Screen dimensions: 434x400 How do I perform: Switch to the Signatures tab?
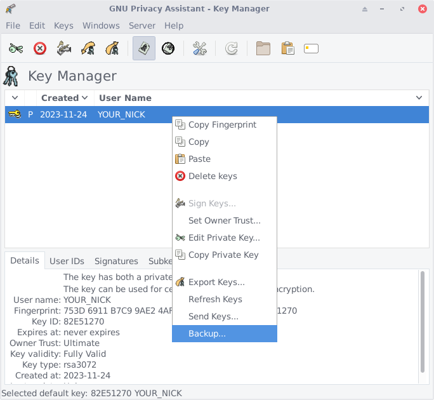(x=116, y=261)
